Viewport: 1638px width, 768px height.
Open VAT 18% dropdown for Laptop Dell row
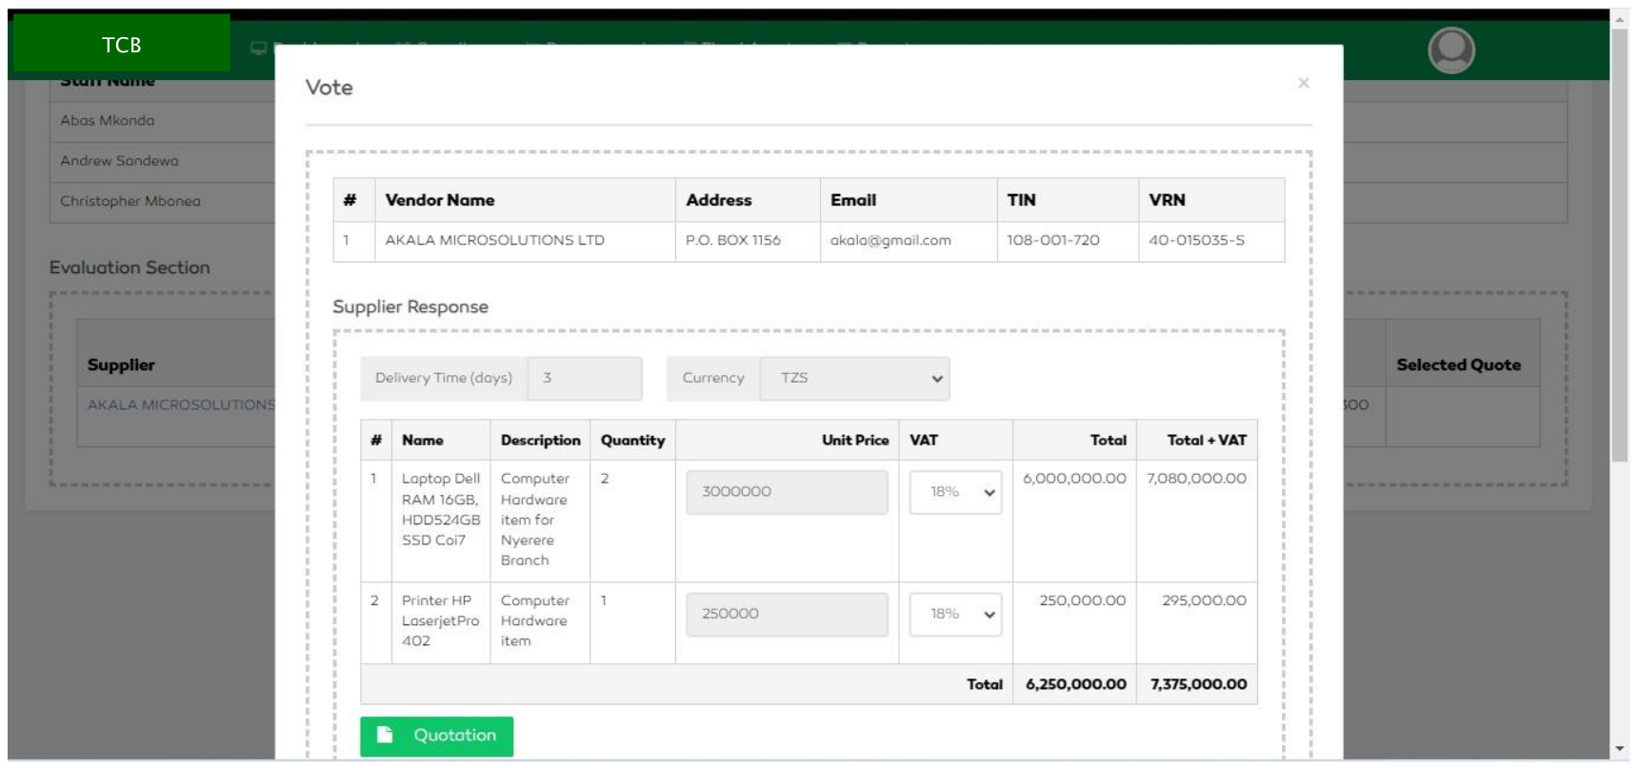tap(955, 492)
